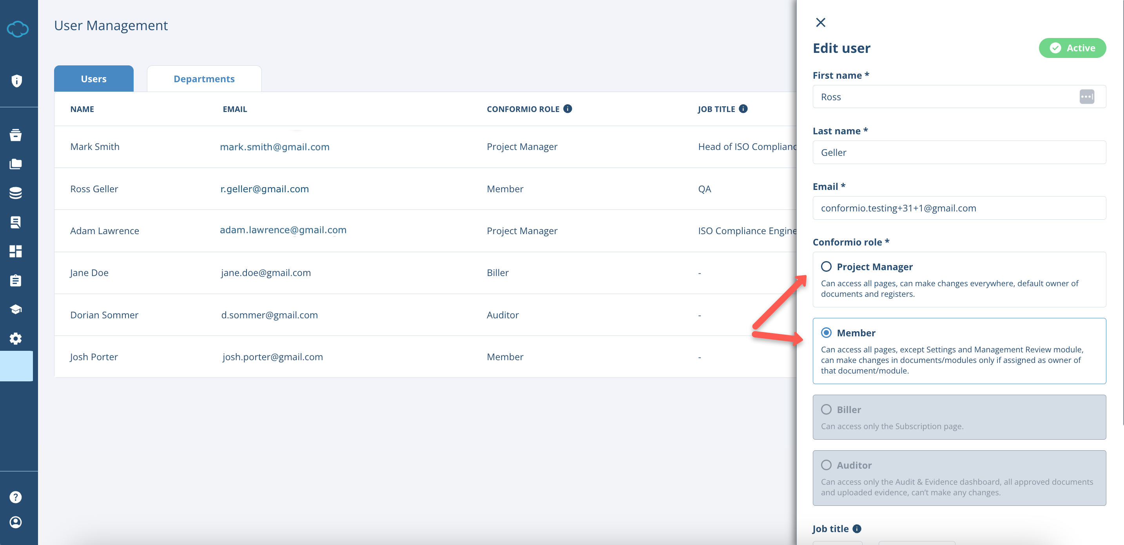Select the Member role radio button
Viewport: 1124px width, 545px height.
pyautogui.click(x=827, y=333)
